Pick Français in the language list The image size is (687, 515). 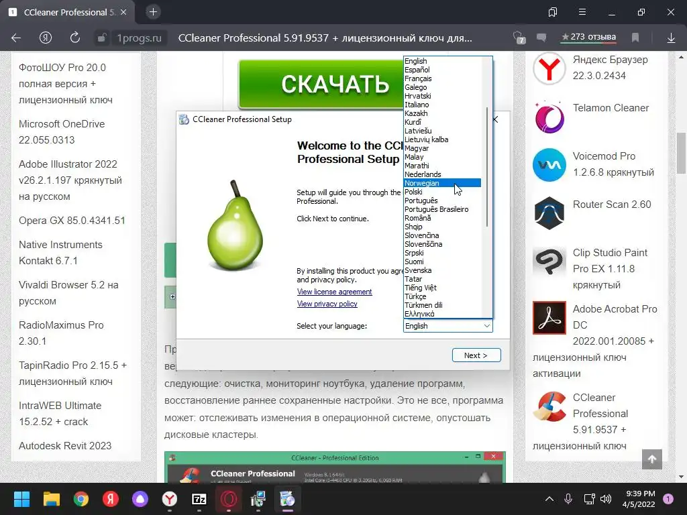442,78
